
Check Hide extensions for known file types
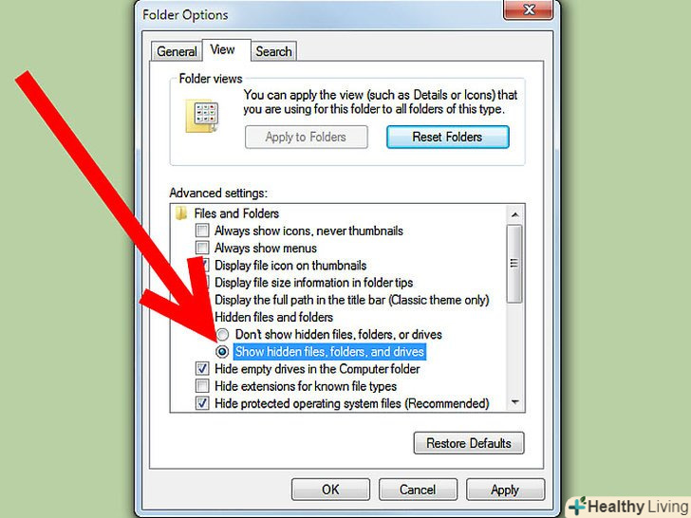[x=202, y=386]
